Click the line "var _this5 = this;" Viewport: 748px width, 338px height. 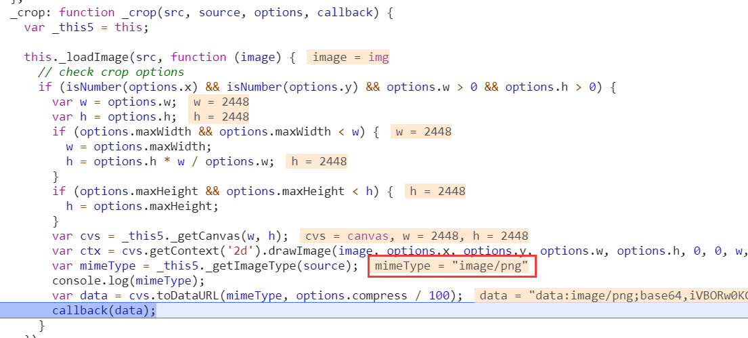tap(87, 28)
